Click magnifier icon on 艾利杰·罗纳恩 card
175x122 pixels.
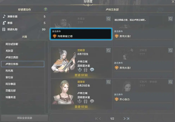pos(170,82)
